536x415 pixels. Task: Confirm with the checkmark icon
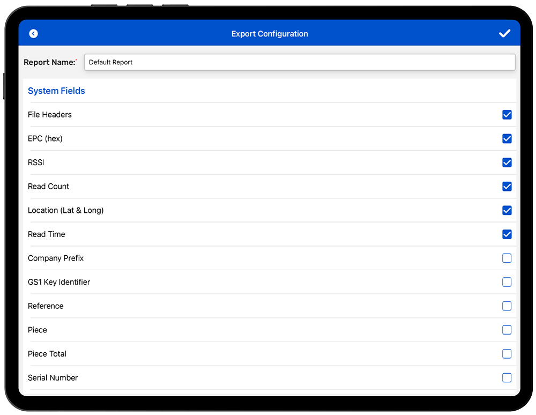[504, 34]
